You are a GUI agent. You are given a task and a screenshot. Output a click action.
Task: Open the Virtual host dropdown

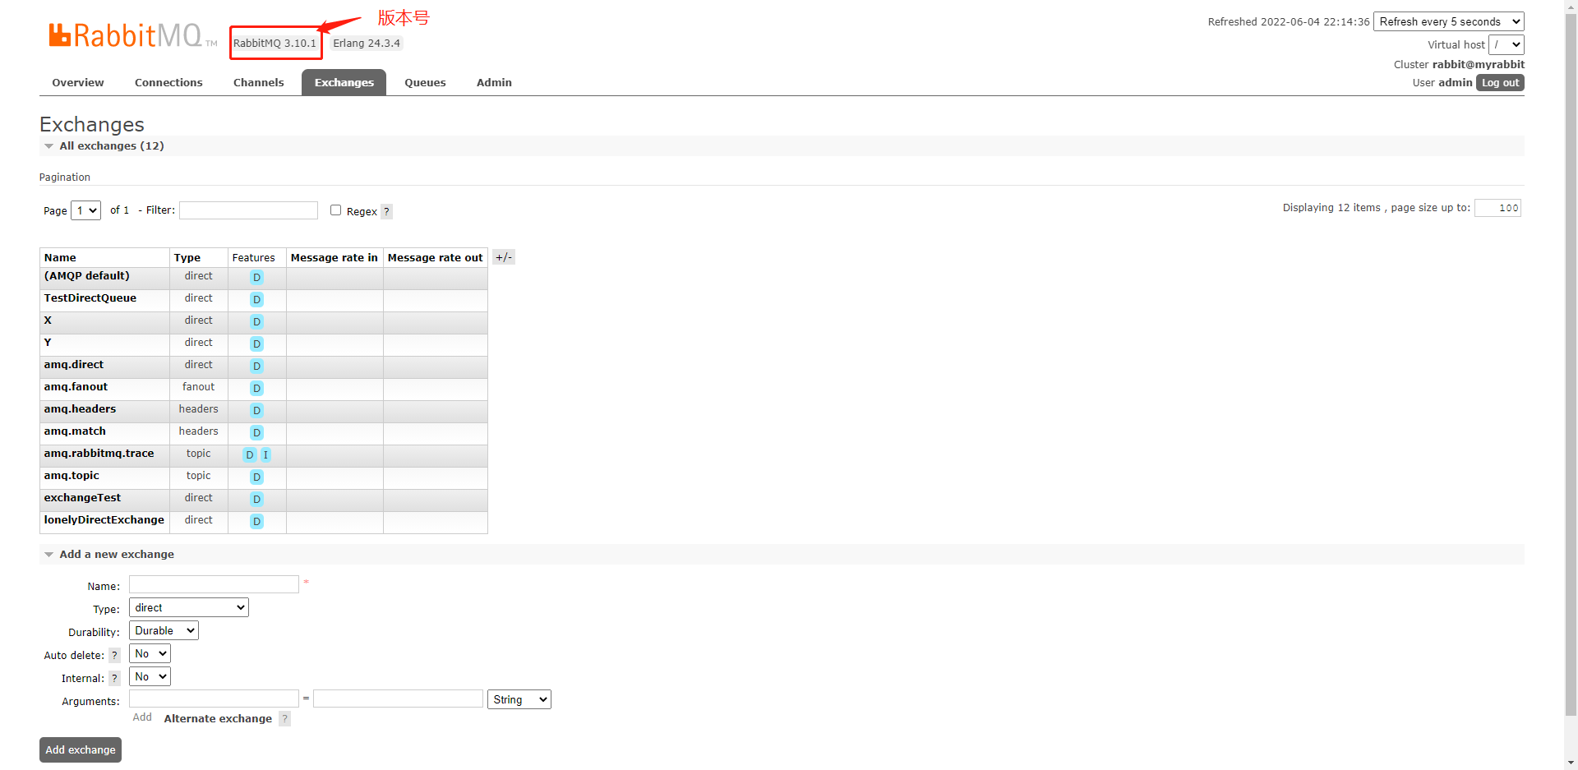1506,45
